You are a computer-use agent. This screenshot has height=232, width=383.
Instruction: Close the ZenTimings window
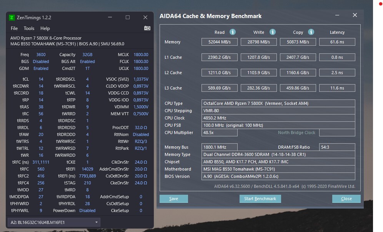click(x=145, y=17)
